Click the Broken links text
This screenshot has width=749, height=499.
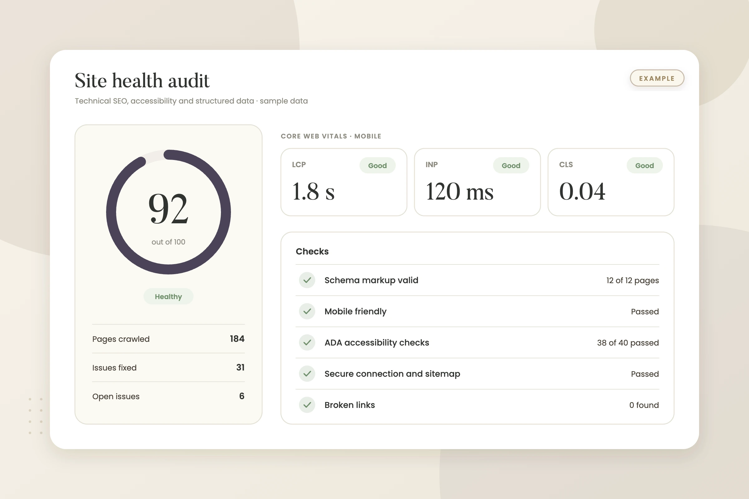350,405
